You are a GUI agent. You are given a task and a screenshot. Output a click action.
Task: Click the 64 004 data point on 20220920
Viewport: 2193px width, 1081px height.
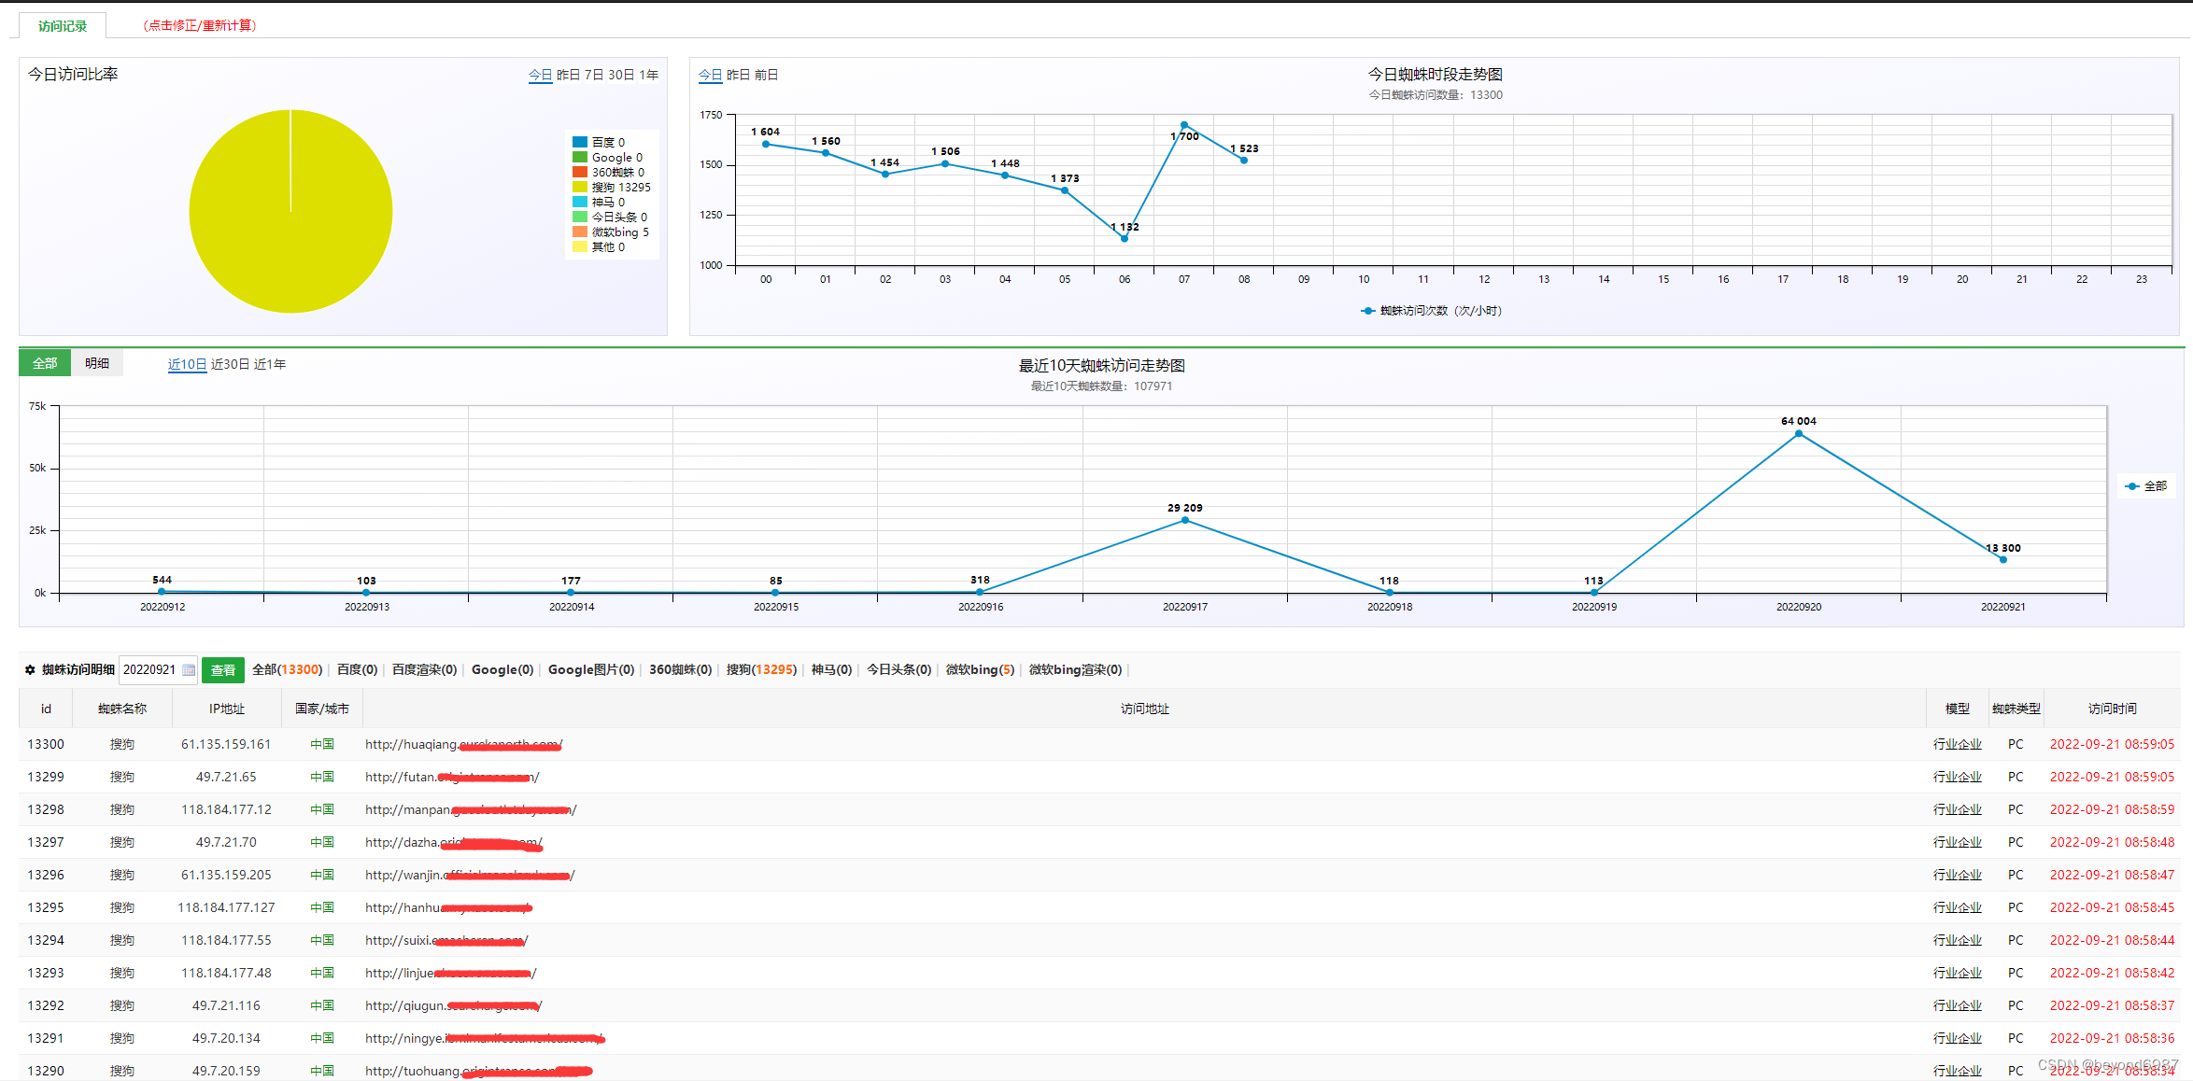click(1799, 433)
